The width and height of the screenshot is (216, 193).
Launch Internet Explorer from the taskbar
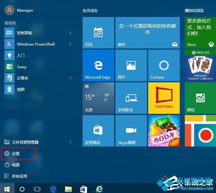99,189
